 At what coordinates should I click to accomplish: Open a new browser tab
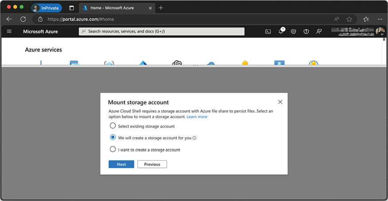(x=161, y=8)
